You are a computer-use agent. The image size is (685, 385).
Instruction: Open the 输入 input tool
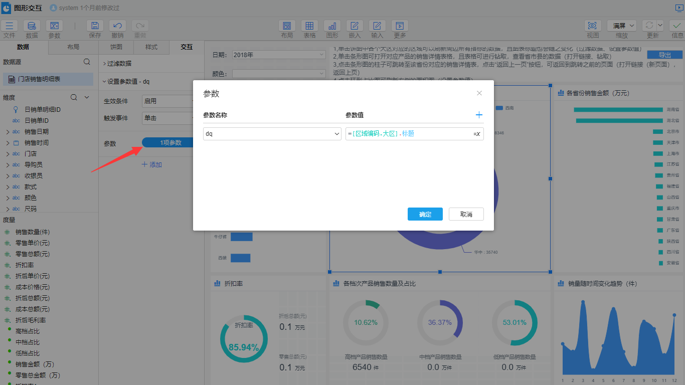pos(377,26)
